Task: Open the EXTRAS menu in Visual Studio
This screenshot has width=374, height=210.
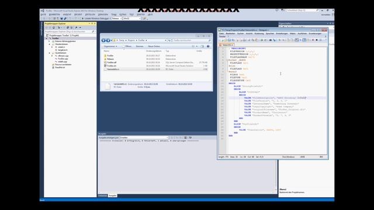Action: (x=123, y=15)
